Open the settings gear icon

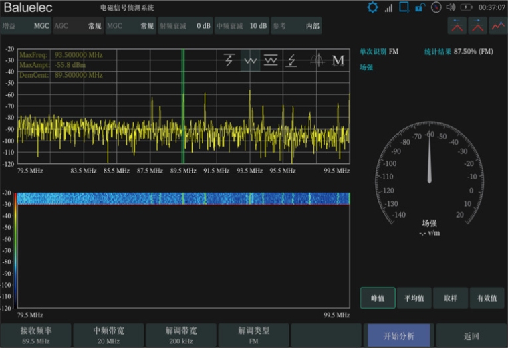tap(372, 7)
